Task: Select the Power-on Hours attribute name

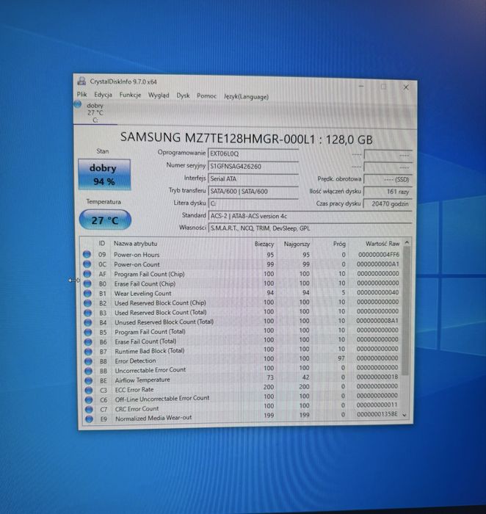Action: 137,255
